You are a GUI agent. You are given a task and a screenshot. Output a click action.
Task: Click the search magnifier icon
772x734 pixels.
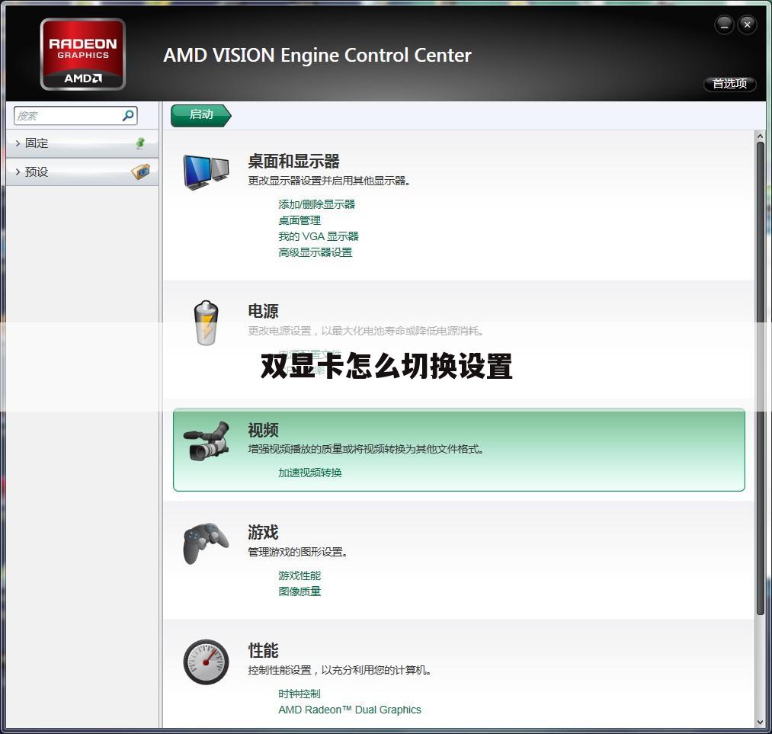(128, 116)
